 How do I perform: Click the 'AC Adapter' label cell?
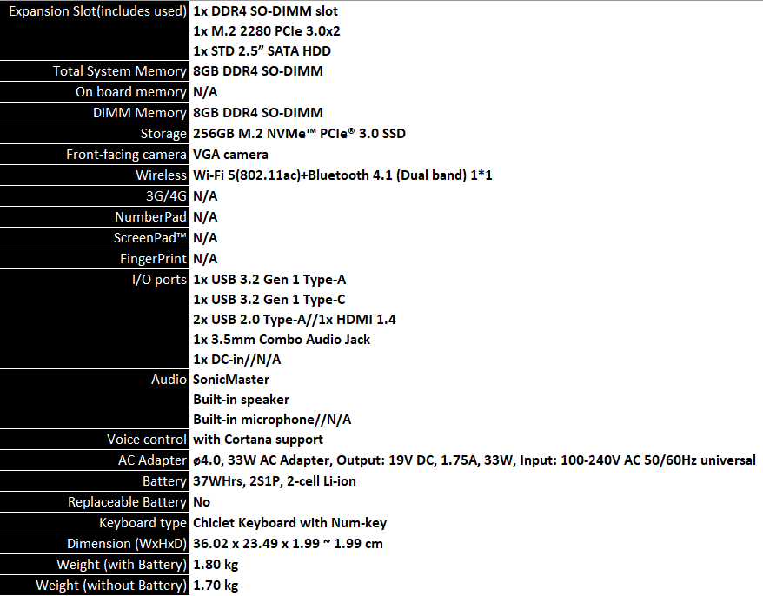pyautogui.click(x=152, y=460)
